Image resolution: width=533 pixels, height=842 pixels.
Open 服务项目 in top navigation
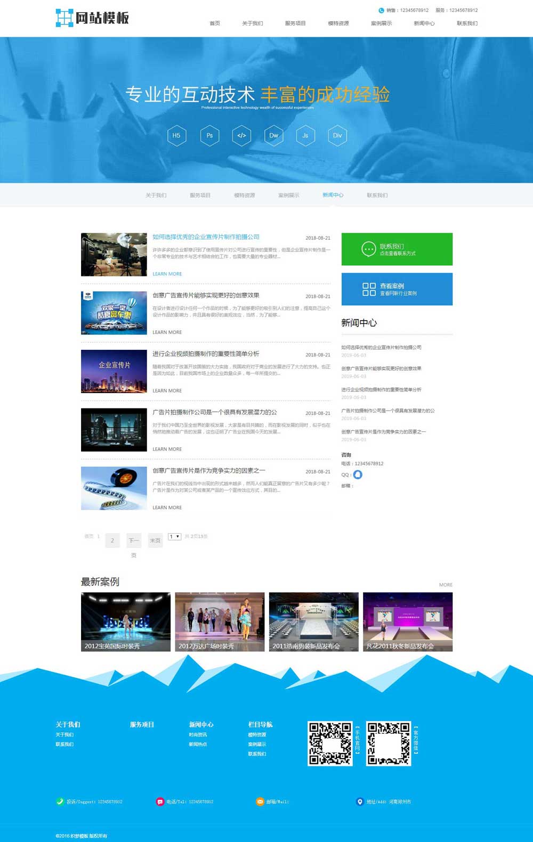point(295,23)
